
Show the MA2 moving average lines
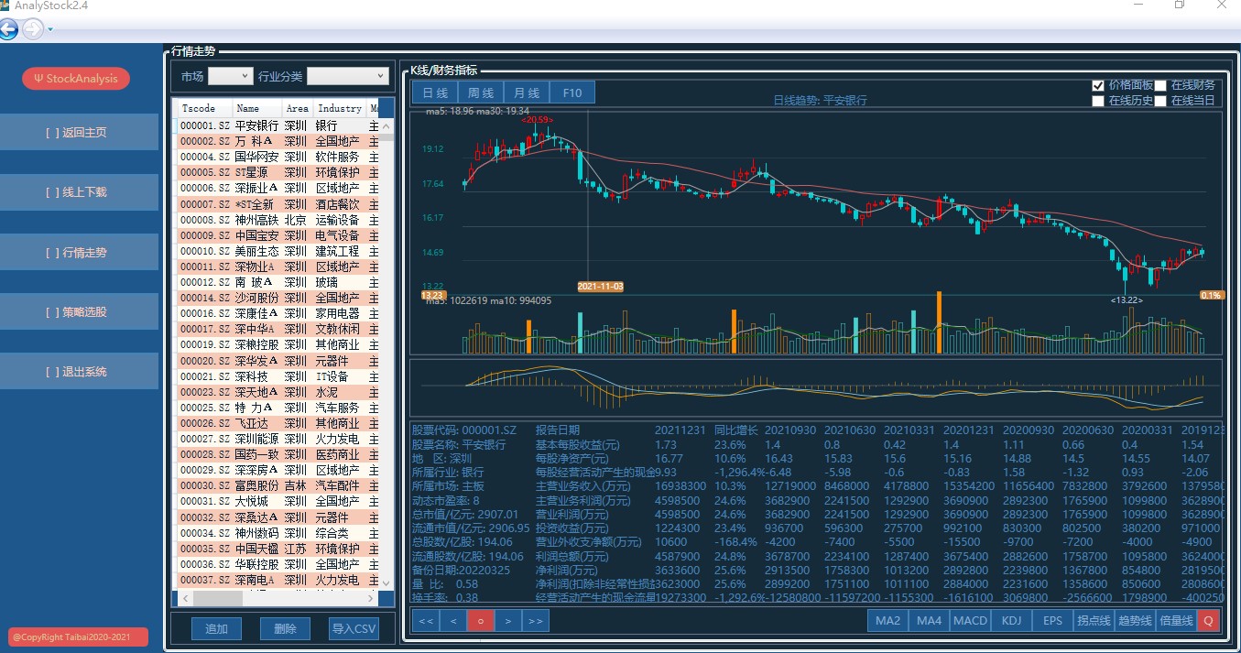[x=887, y=620]
